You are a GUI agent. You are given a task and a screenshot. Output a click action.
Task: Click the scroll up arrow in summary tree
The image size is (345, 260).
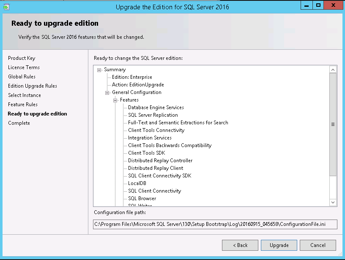click(333, 70)
